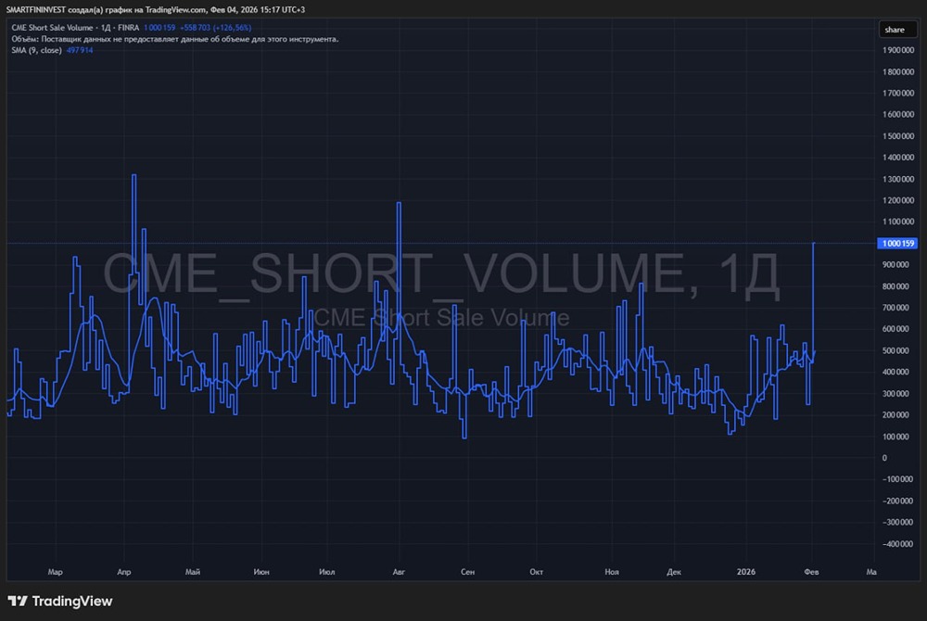Click the volume data notice text line
Image resolution: width=927 pixels, height=621 pixels.
click(x=175, y=40)
